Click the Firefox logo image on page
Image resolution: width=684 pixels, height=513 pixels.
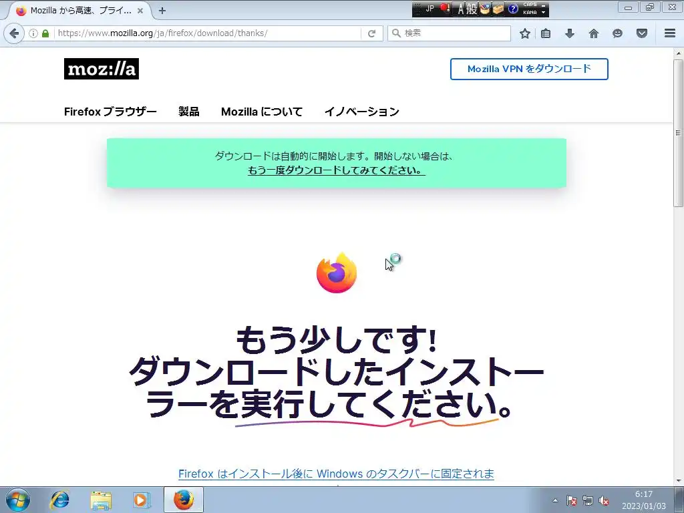[337, 273]
